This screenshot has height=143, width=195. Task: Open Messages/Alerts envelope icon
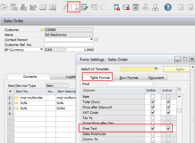126,7
